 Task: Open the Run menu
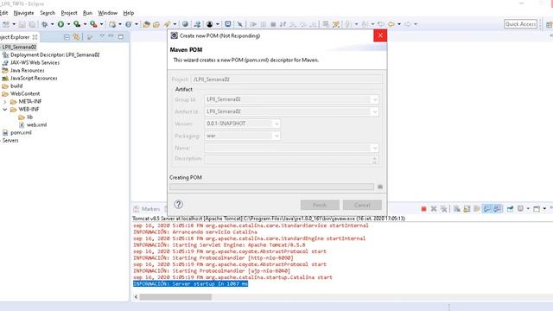tap(87, 13)
